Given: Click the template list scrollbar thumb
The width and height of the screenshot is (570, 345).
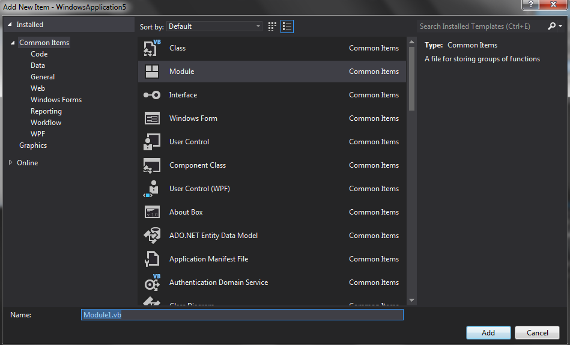Looking at the screenshot, I should tap(411, 79).
